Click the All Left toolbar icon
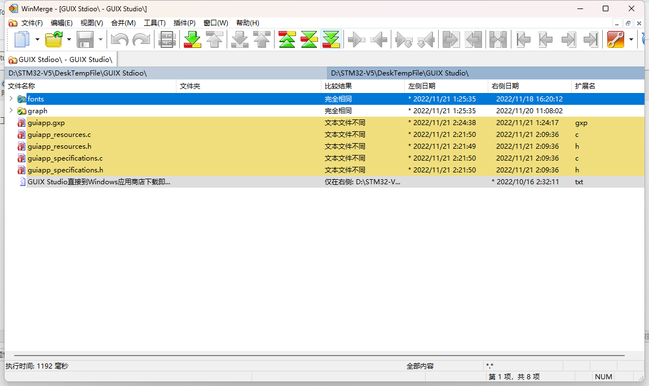649x386 pixels. 473,39
